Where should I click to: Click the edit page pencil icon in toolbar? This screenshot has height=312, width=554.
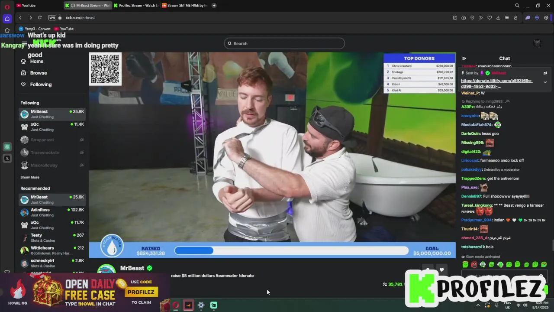point(455,18)
